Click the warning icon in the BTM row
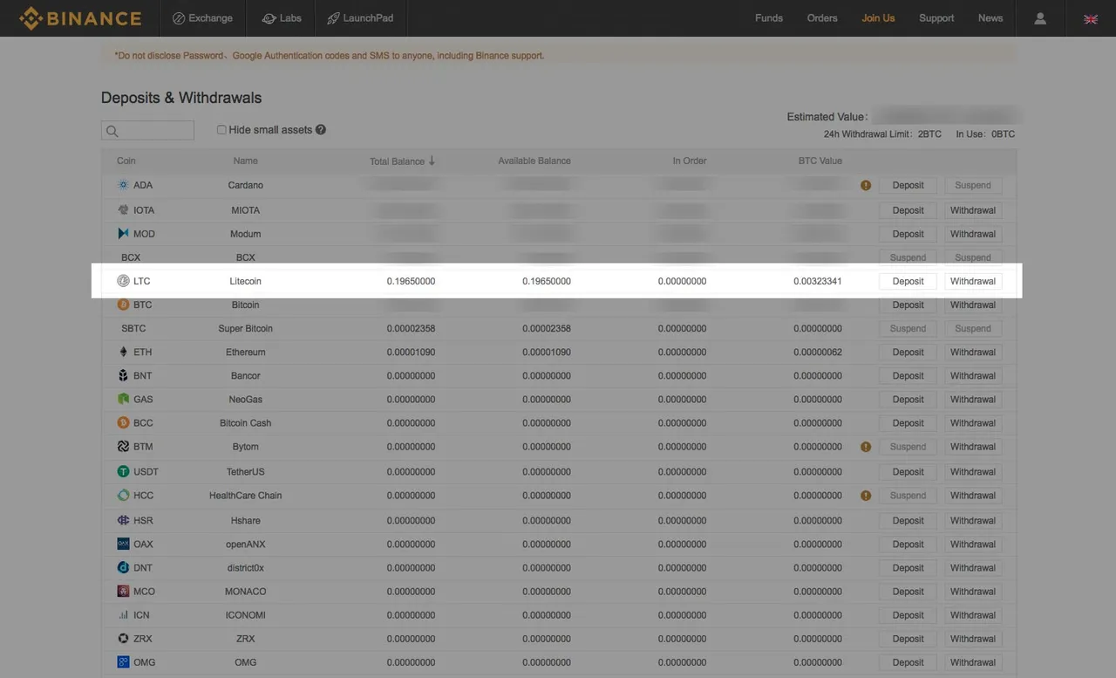 point(866,447)
